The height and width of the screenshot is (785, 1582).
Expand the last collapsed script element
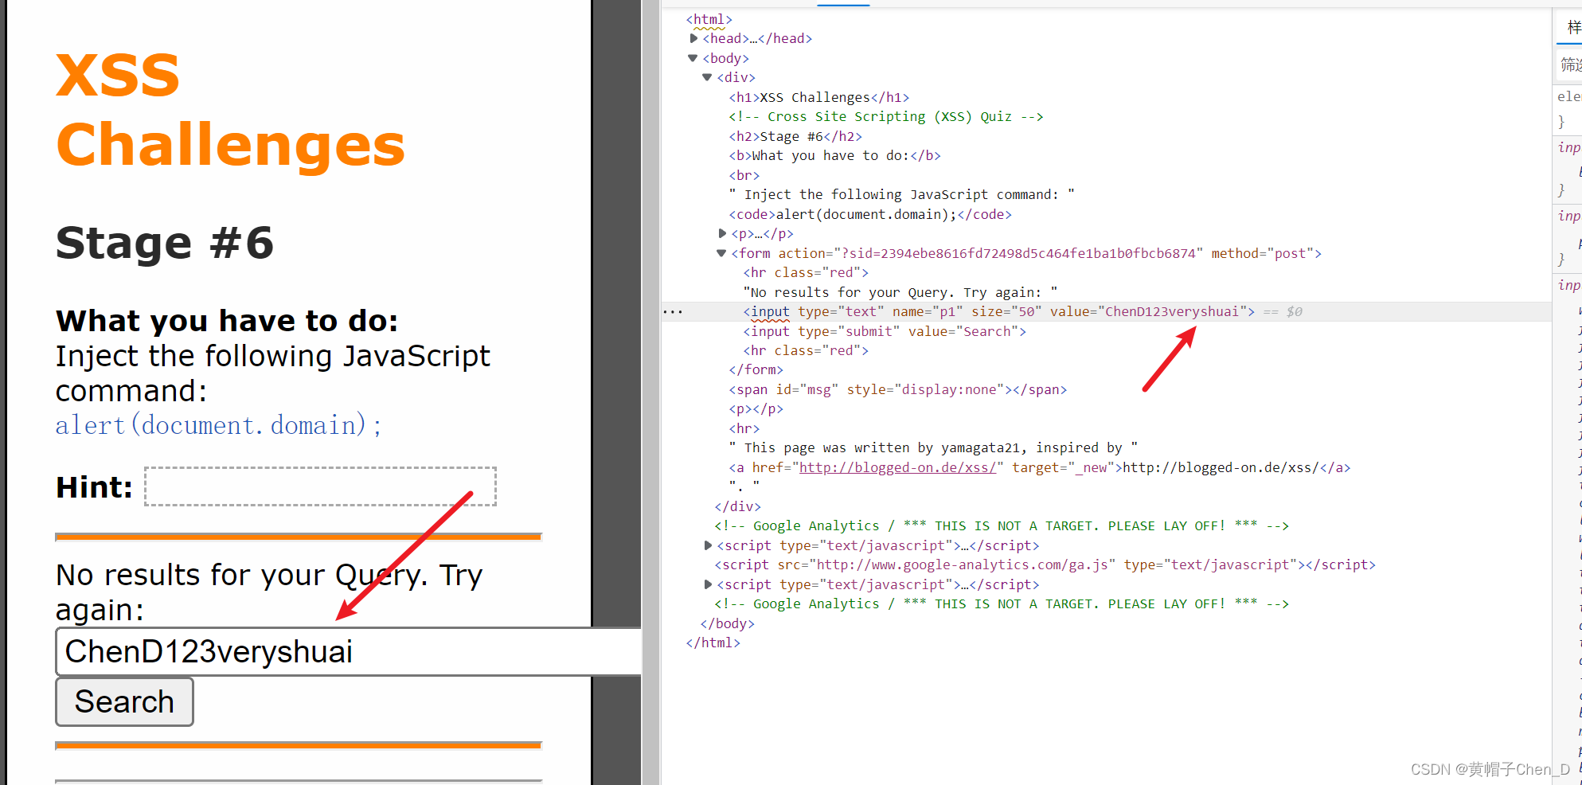(708, 584)
